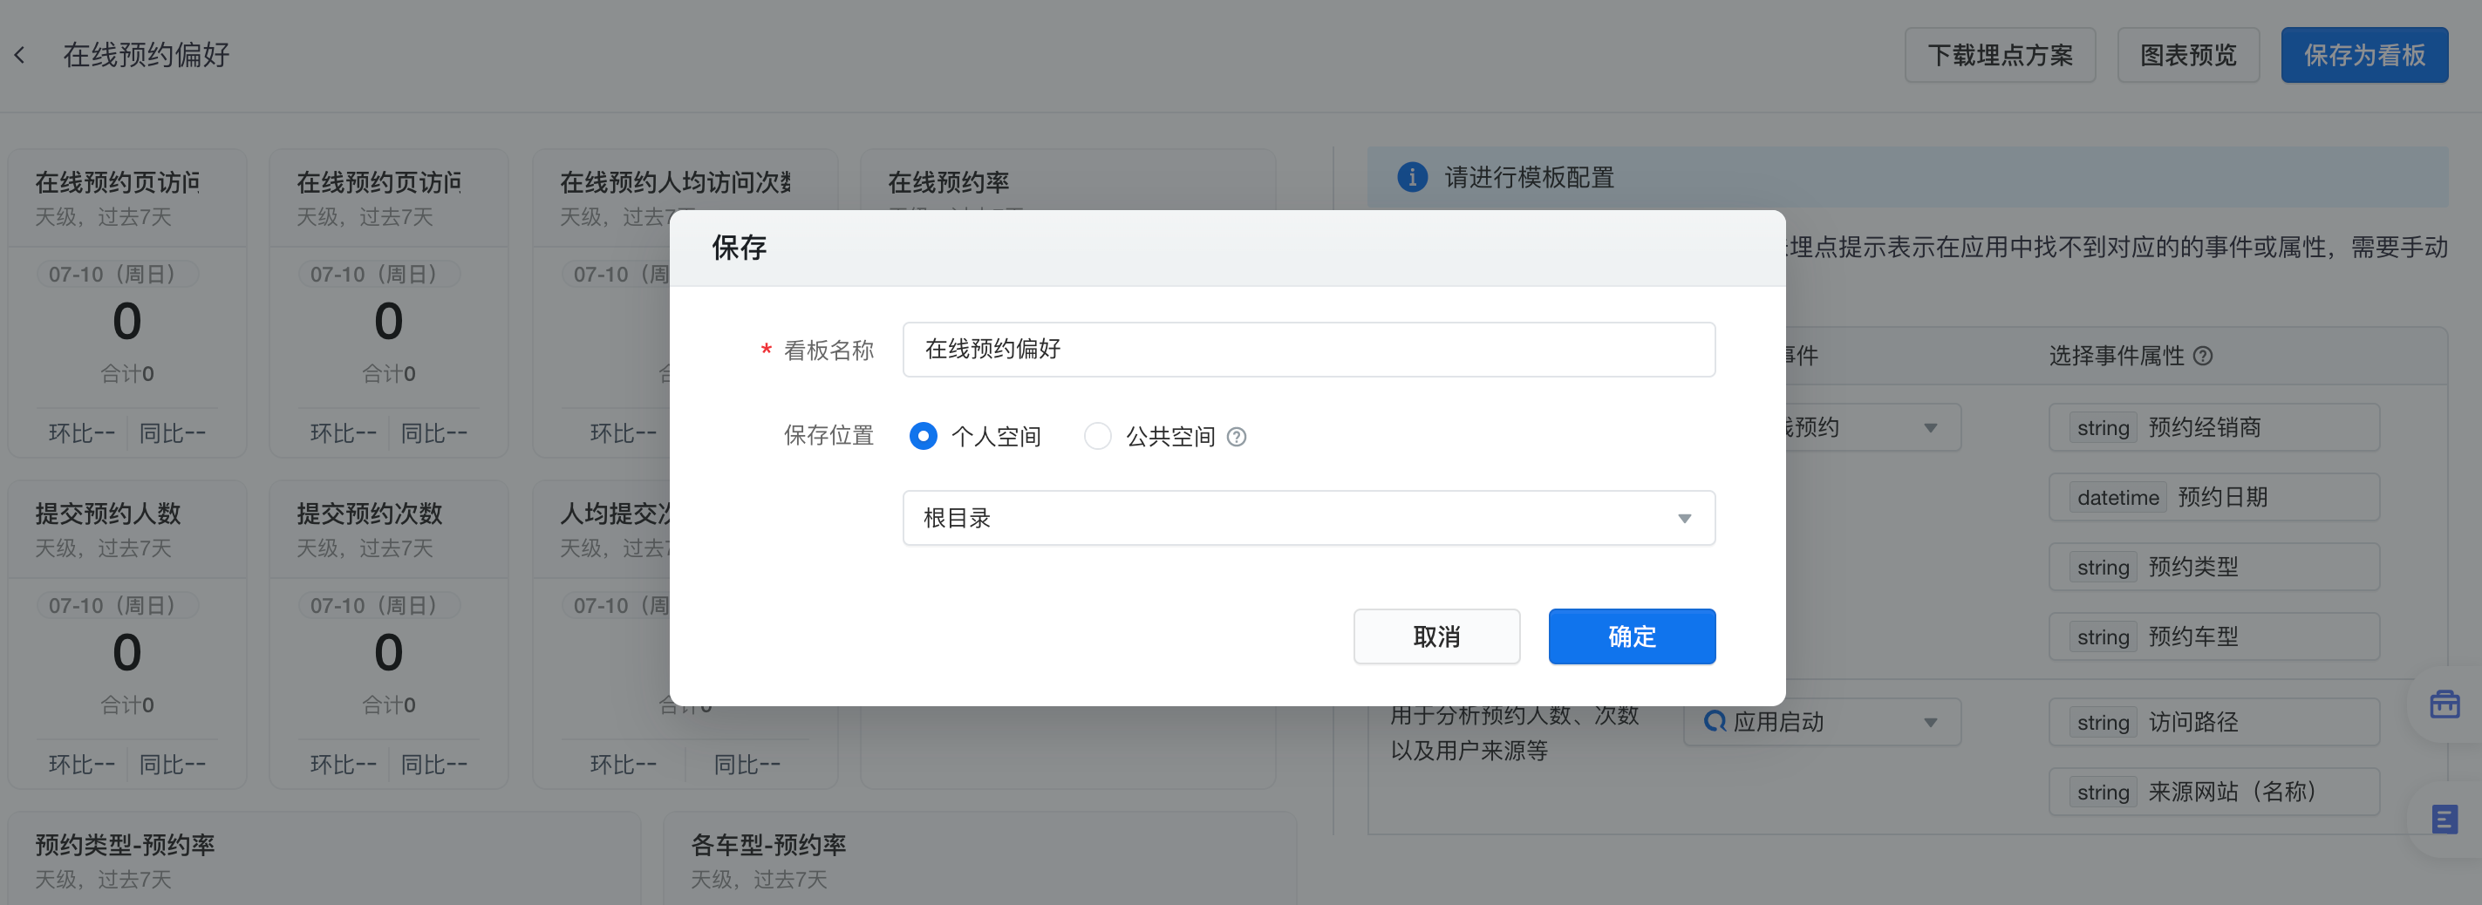Open the 提交预约人数 card
Screen dimensions: 2482x905
point(127,636)
